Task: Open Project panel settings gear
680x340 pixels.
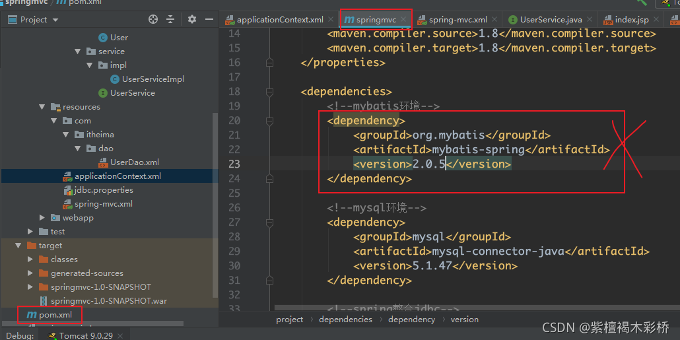Action: pos(192,20)
